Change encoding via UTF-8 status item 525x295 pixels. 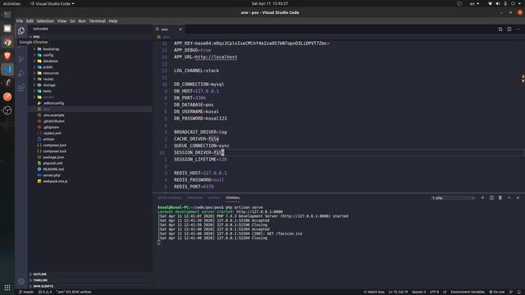[x=434, y=292]
